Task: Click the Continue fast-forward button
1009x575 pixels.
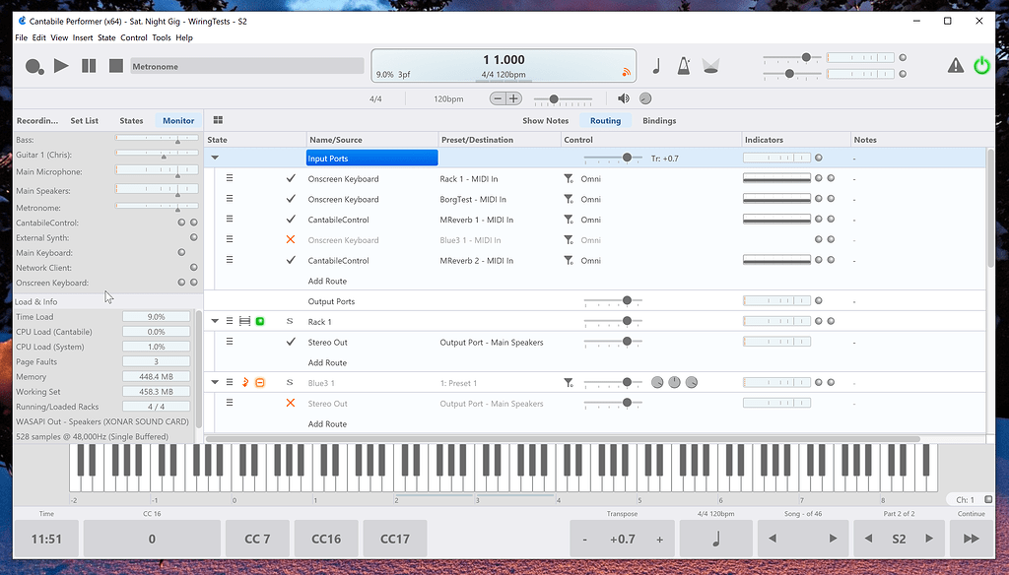Action: [x=971, y=539]
